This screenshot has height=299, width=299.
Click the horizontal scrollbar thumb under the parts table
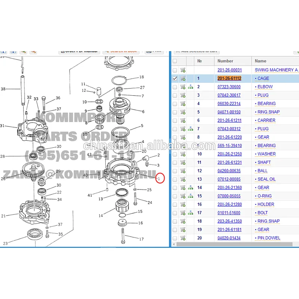coord(234,244)
